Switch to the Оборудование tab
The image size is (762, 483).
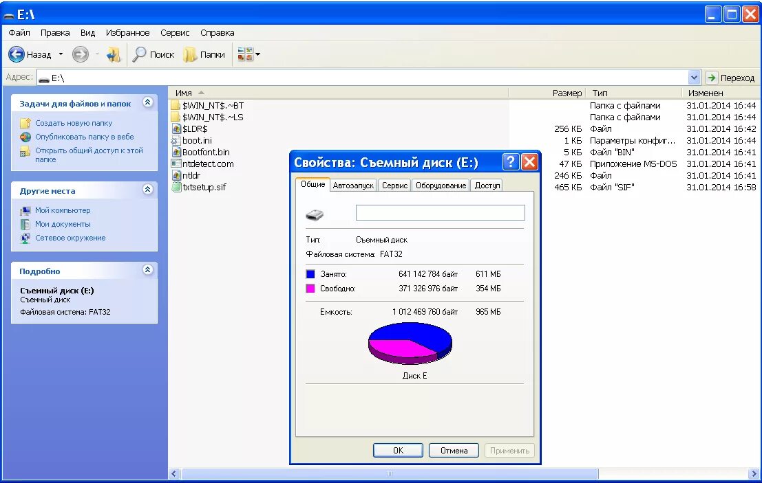coord(441,186)
